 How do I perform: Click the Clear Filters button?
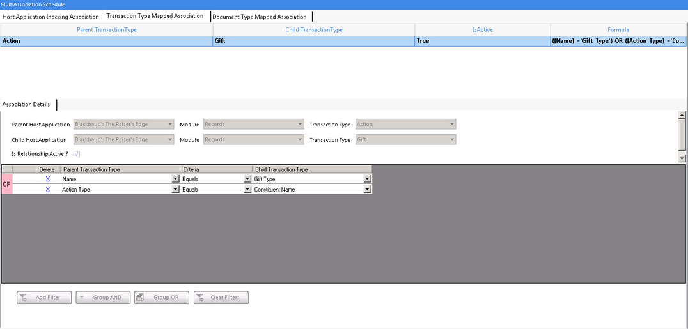(x=221, y=298)
